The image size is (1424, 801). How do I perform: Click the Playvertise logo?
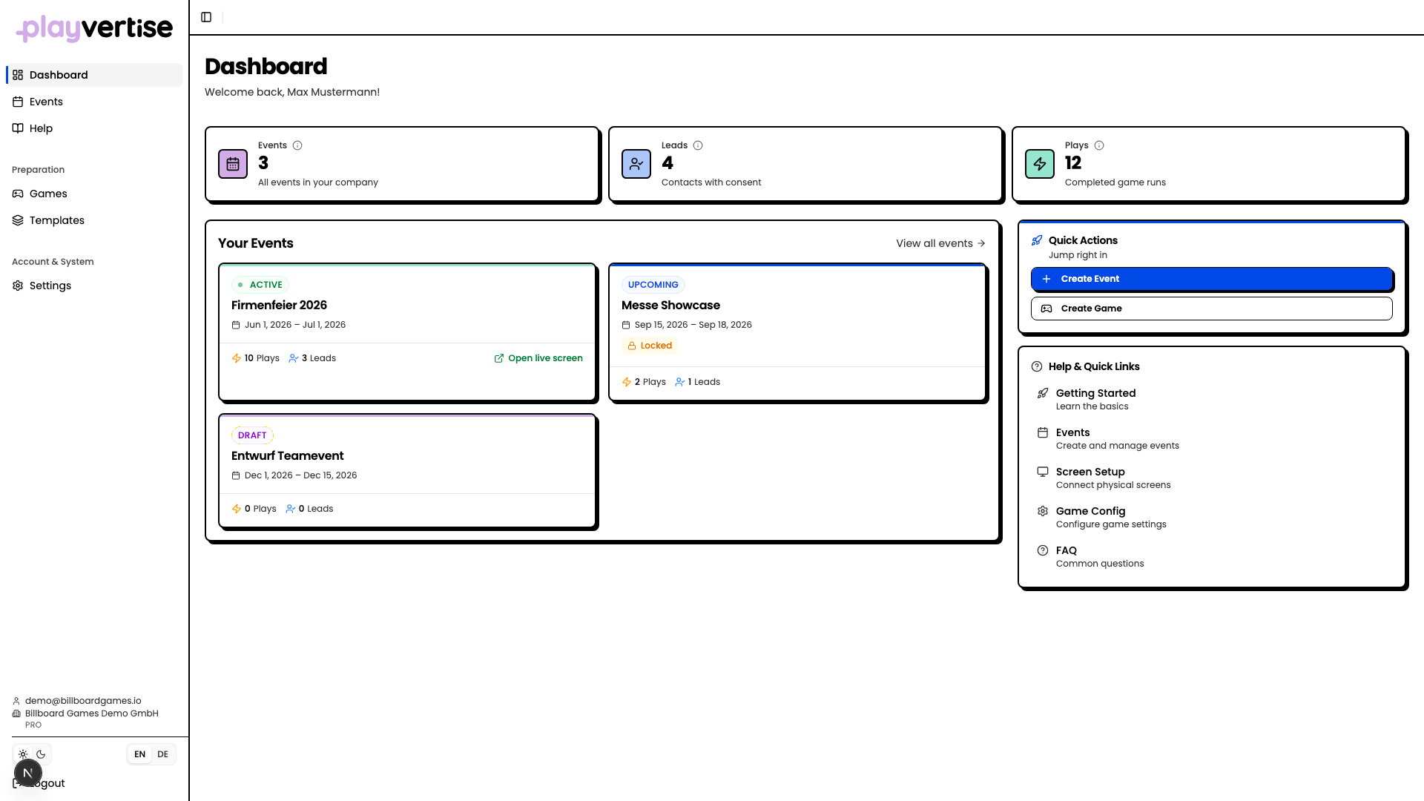point(95,28)
